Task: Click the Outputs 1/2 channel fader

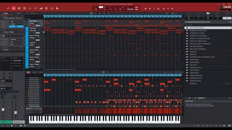Action: point(16,113)
